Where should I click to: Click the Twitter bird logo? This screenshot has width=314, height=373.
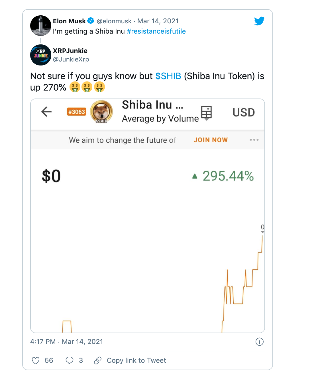click(259, 21)
